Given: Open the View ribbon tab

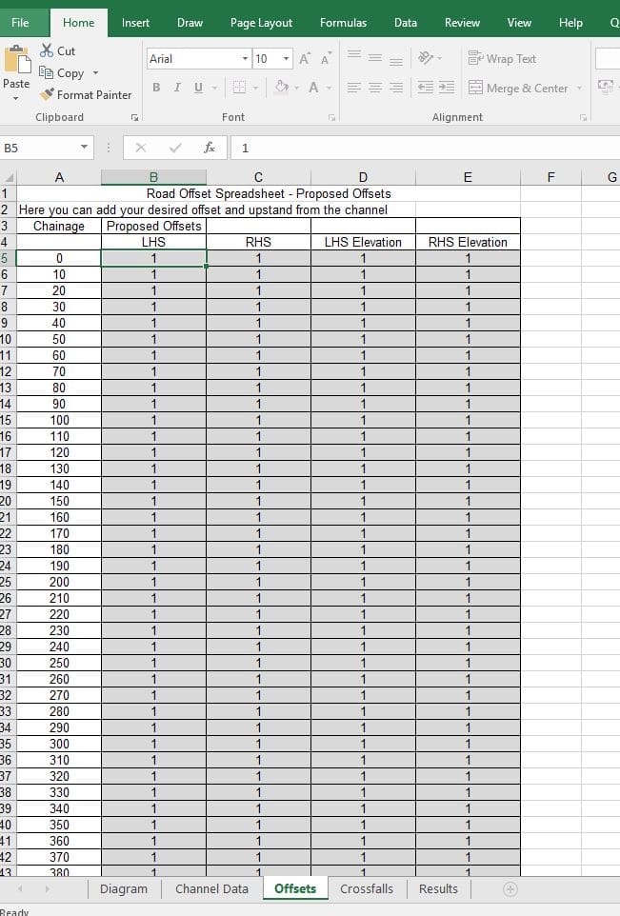Looking at the screenshot, I should 519,23.
